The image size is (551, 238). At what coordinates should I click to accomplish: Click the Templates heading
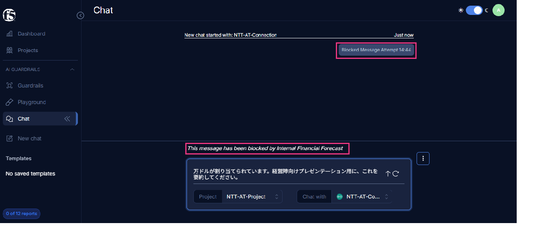[19, 159]
